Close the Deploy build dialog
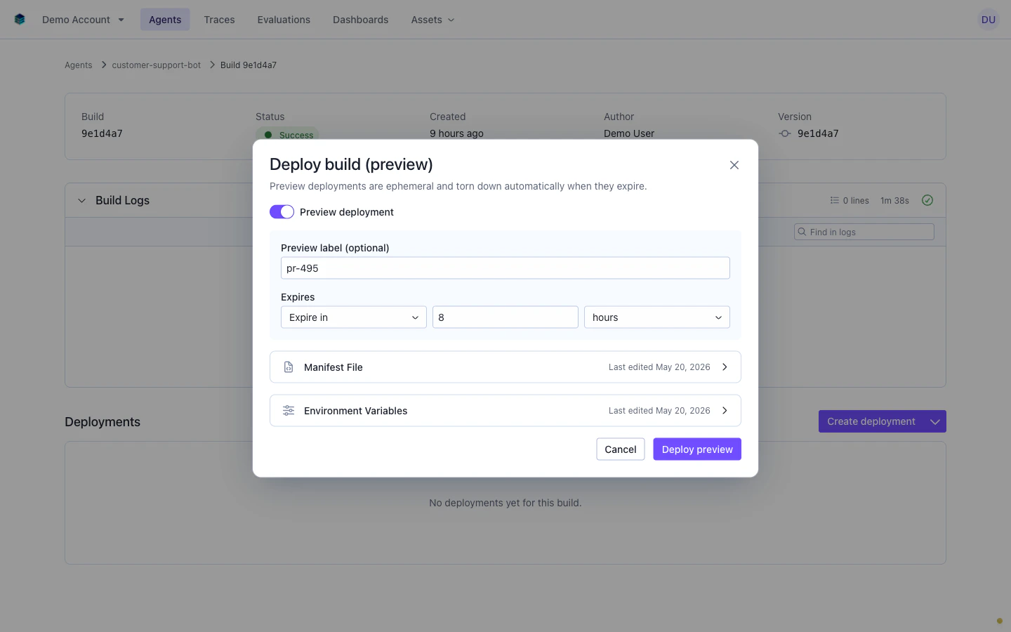The height and width of the screenshot is (632, 1011). pyautogui.click(x=734, y=165)
